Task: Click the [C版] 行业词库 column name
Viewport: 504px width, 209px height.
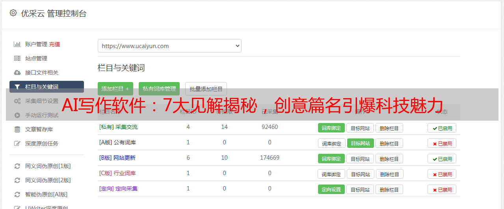Action: pos(117,173)
